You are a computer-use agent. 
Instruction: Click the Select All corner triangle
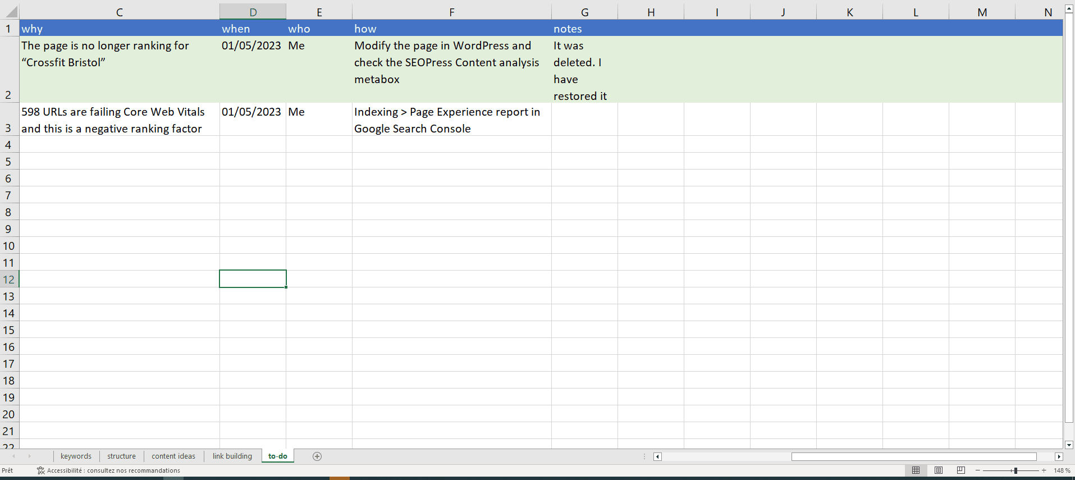[10, 12]
